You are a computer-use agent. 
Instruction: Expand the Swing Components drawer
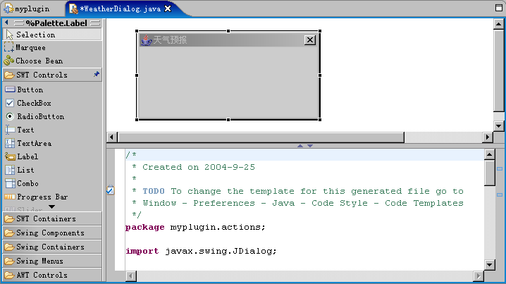pyautogui.click(x=52, y=233)
